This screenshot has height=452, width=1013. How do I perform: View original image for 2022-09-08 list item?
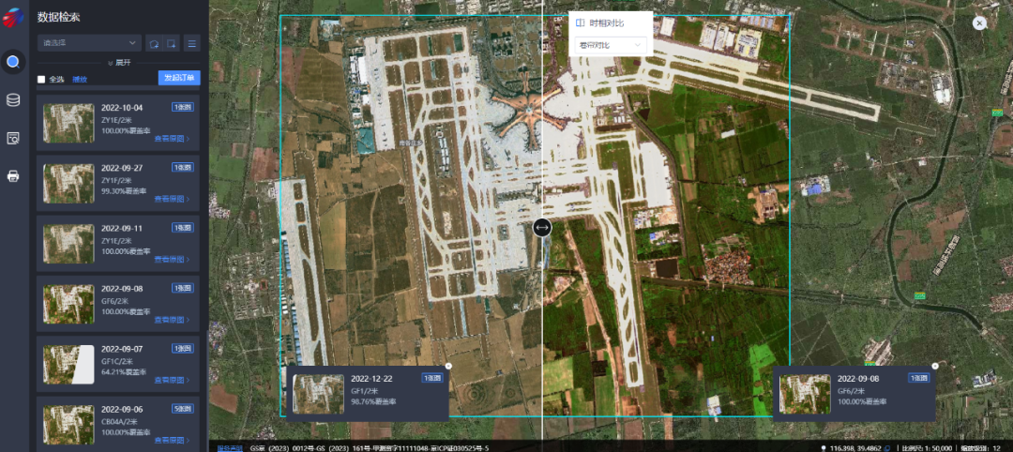[172, 321]
